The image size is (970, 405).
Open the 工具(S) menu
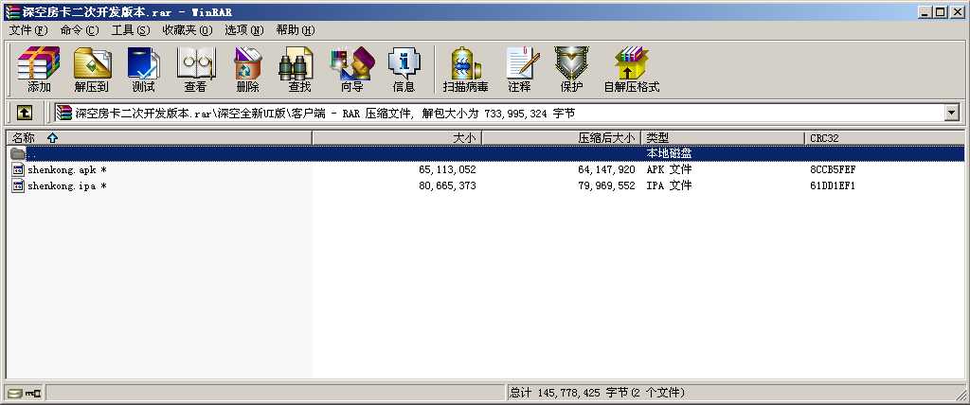pyautogui.click(x=131, y=29)
